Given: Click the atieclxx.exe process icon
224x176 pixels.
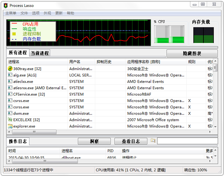Looking at the screenshot, I should click(x=10, y=81).
